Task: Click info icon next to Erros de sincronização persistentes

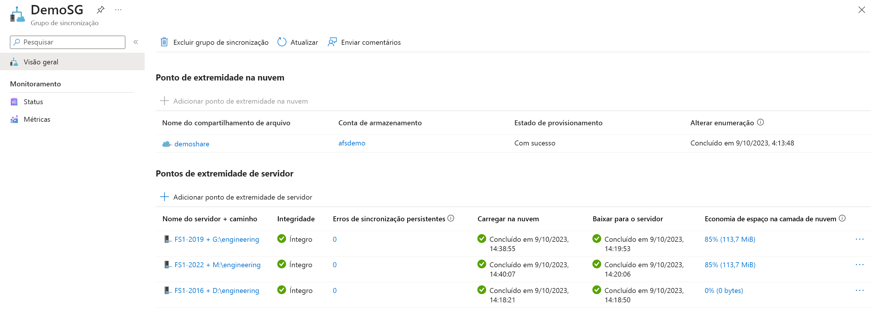Action: tap(451, 218)
